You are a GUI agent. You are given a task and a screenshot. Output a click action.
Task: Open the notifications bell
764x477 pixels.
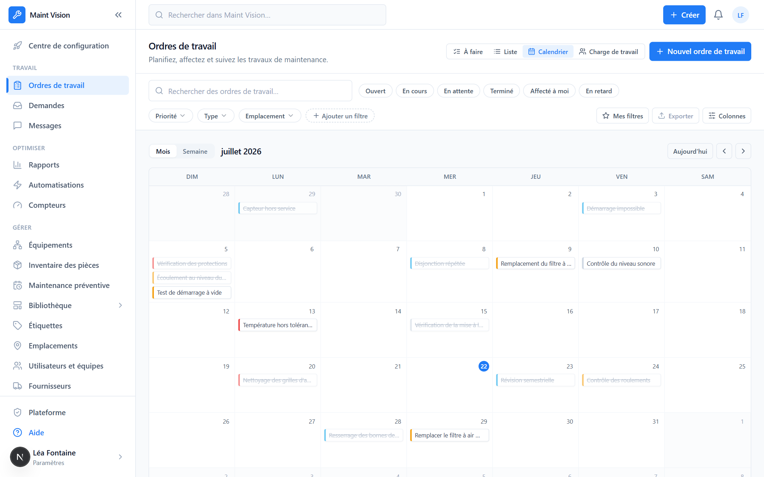718,15
